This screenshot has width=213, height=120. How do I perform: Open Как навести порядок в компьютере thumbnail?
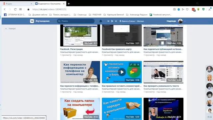click(122, 109)
